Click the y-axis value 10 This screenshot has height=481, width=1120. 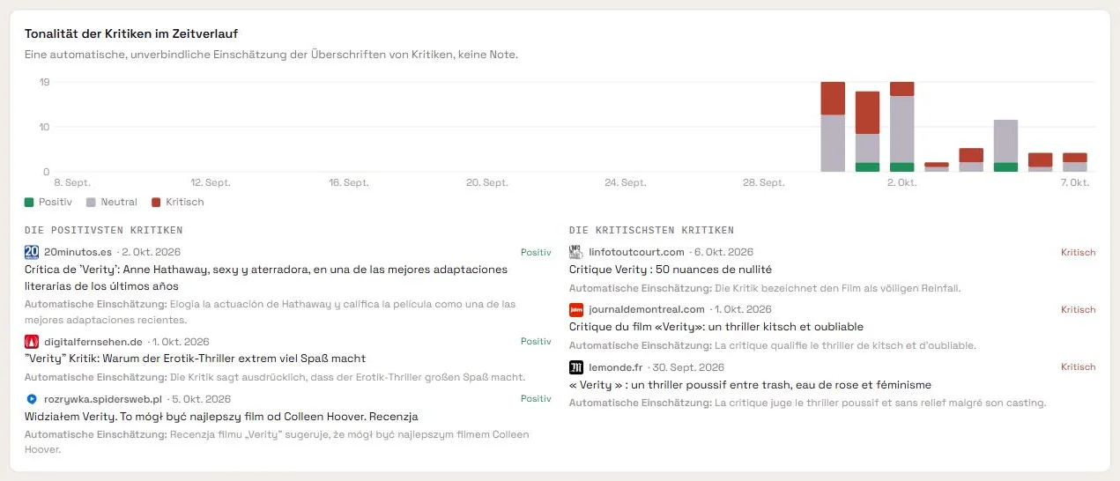tap(44, 127)
